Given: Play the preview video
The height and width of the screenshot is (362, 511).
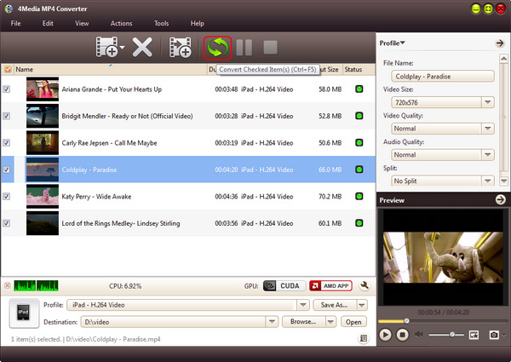Looking at the screenshot, I should 386,334.
